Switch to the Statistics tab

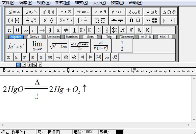[53, 37]
